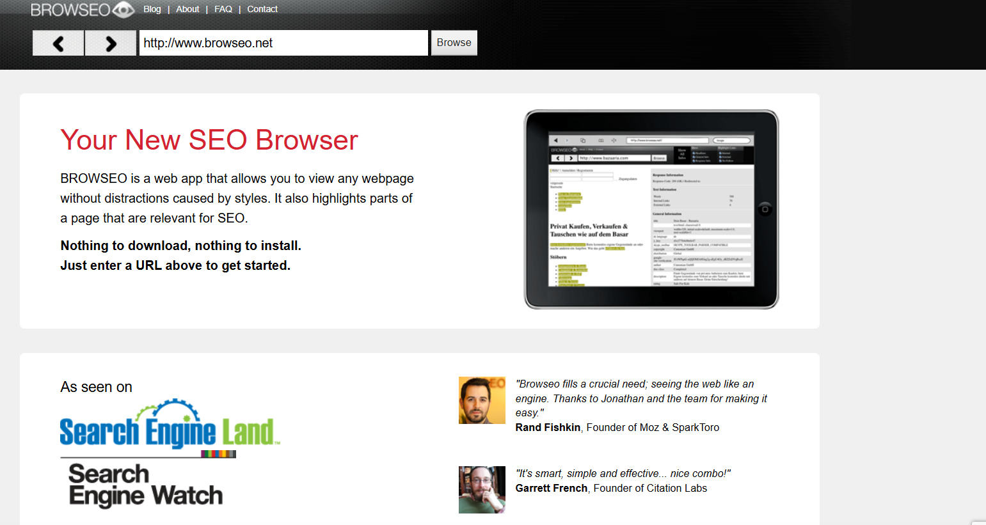Click 'Founder of Citation Labs' text
Screen dimensions: 986x525
(650, 488)
